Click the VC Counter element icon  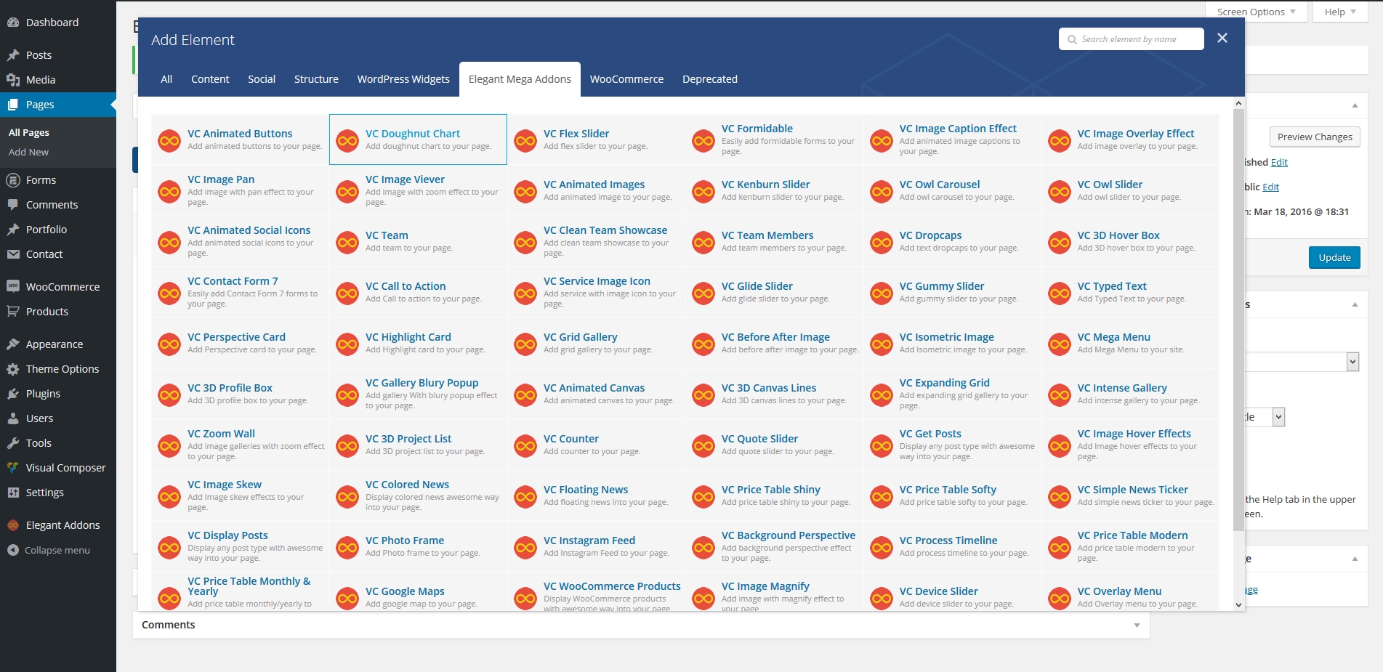coord(525,445)
